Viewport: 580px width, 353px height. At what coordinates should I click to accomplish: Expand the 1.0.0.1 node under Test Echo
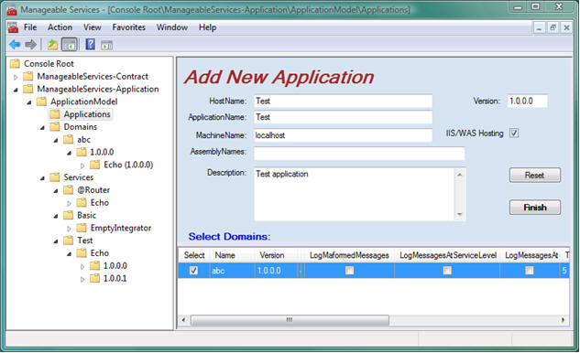[82, 279]
